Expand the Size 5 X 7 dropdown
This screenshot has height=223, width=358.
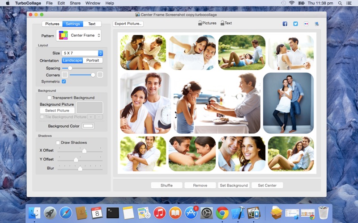click(x=82, y=53)
